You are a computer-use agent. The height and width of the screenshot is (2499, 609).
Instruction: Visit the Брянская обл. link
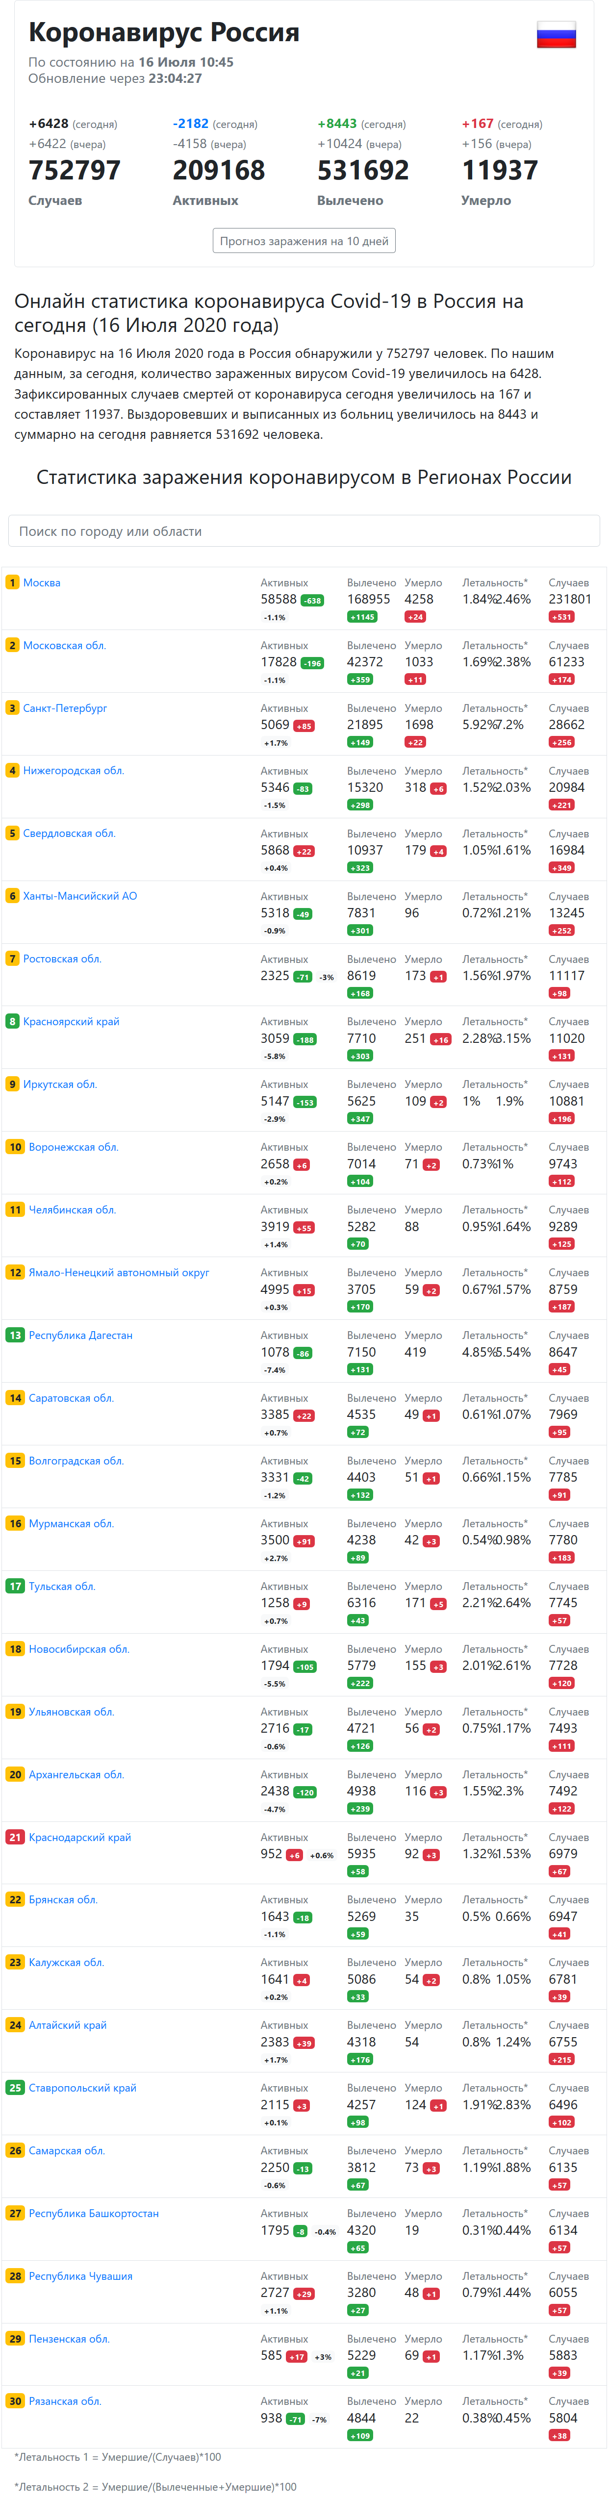[63, 1899]
